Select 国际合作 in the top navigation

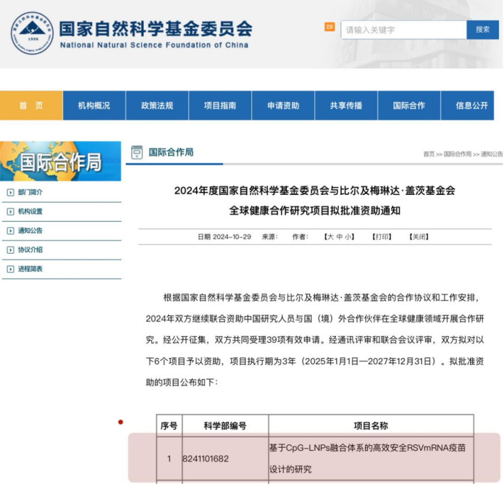409,105
